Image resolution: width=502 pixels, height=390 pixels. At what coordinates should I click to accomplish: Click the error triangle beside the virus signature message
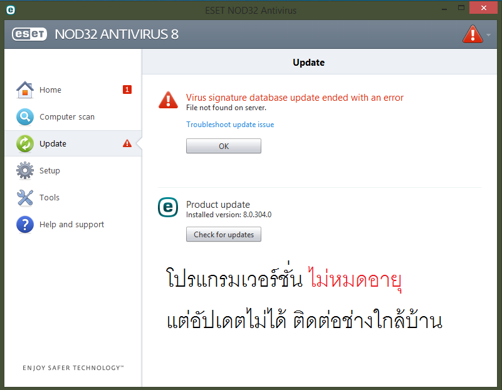pyautogui.click(x=168, y=100)
